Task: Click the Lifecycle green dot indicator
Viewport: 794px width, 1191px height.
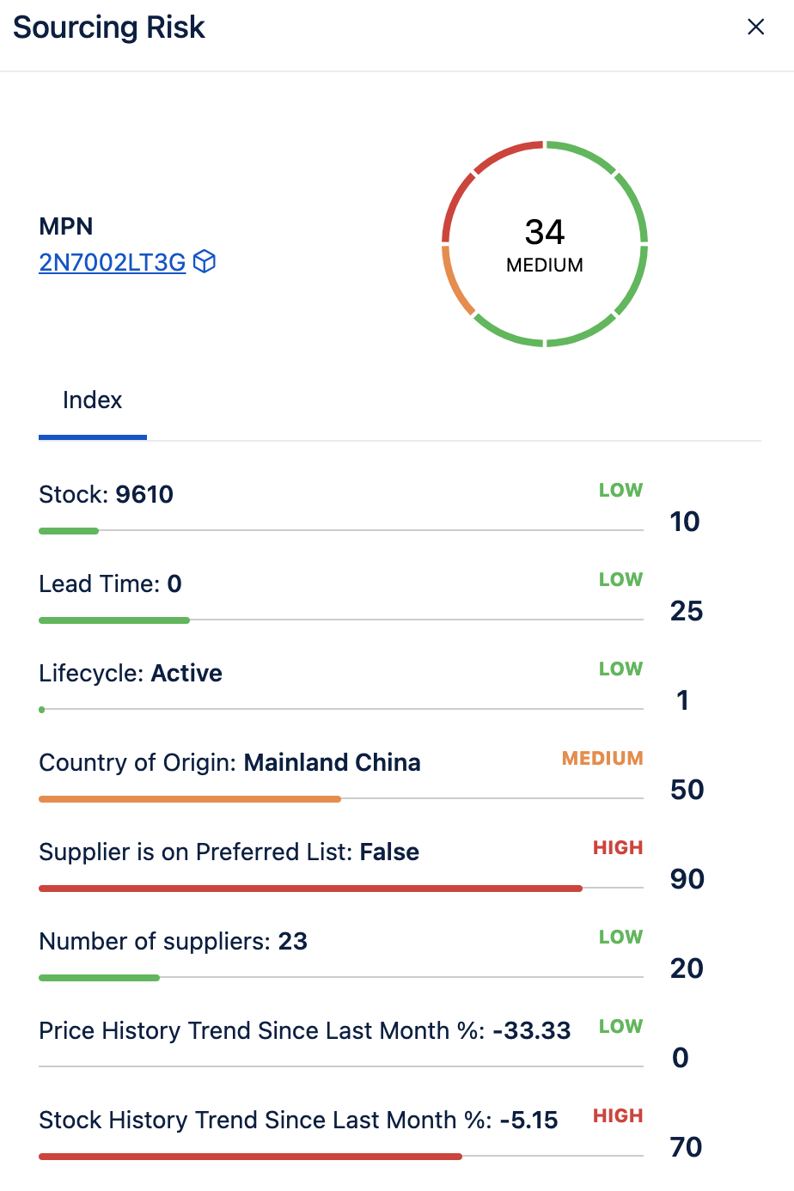Action: 42,710
